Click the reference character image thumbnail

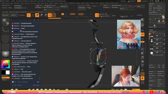[129, 34]
